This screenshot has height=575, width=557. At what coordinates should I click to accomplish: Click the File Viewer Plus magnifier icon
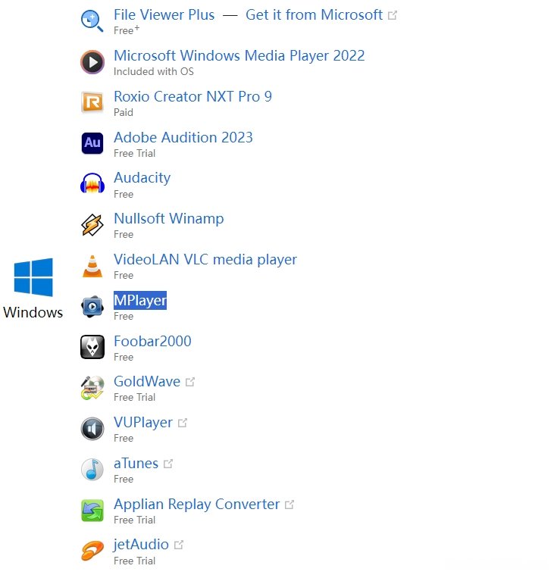92,21
